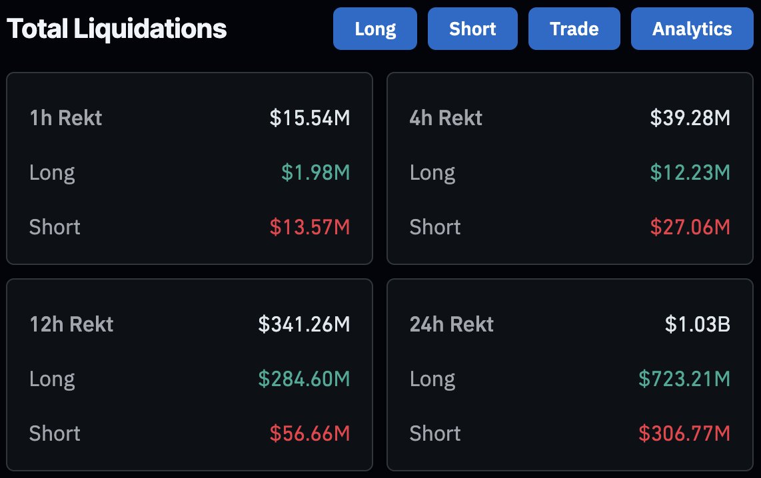Open the Analytics button
The height and width of the screenshot is (478, 761).
point(692,29)
